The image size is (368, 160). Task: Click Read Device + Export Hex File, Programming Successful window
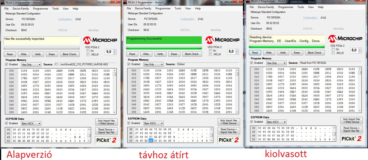229,131
